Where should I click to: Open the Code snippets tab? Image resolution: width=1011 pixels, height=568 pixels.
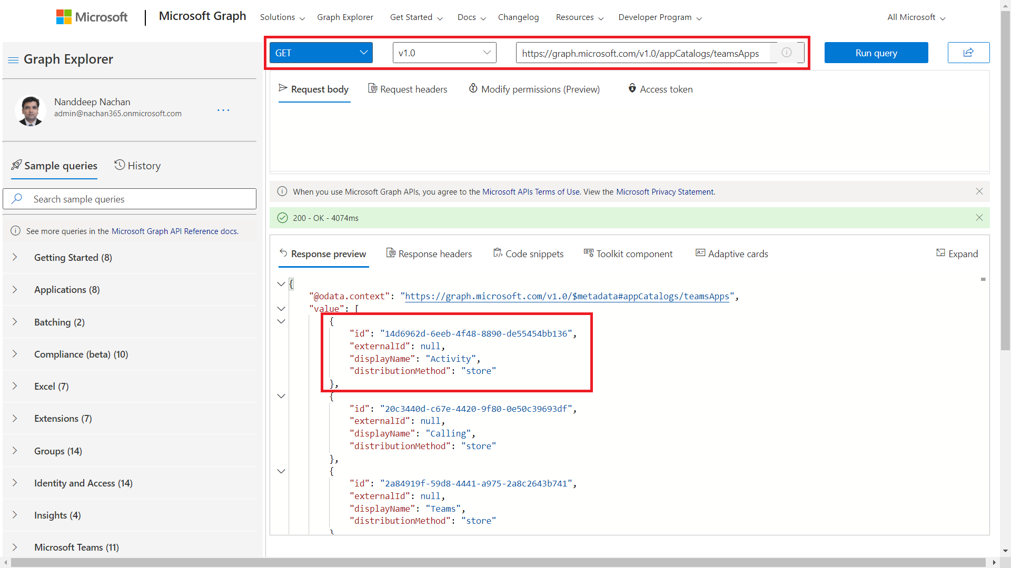point(528,253)
